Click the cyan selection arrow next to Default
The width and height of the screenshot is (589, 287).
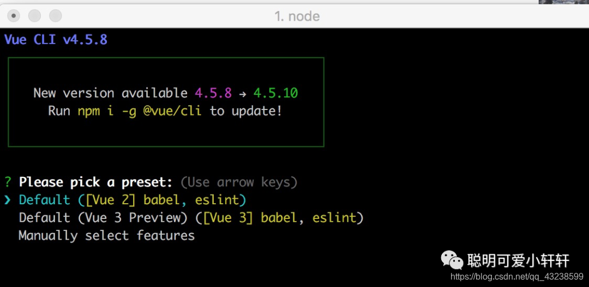(x=8, y=200)
